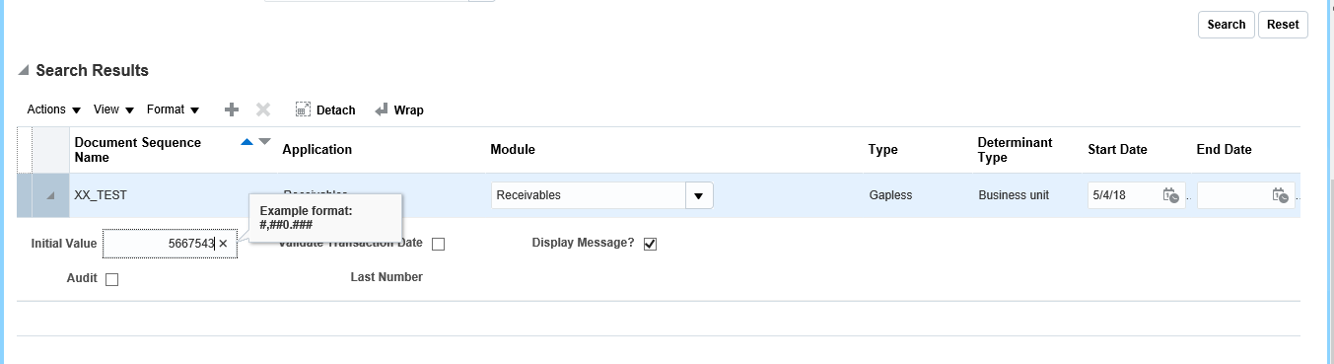Clear the Initial Value field contents
This screenshot has width=1334, height=364.
coord(223,244)
